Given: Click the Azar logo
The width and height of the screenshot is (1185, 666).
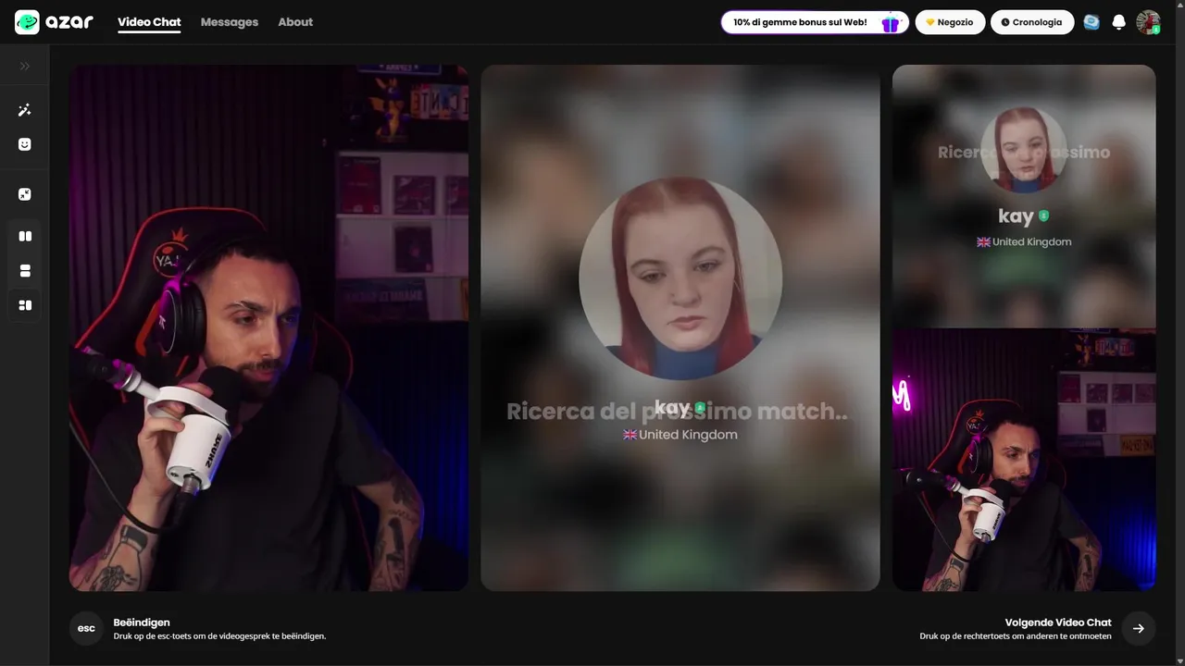Looking at the screenshot, I should point(55,22).
